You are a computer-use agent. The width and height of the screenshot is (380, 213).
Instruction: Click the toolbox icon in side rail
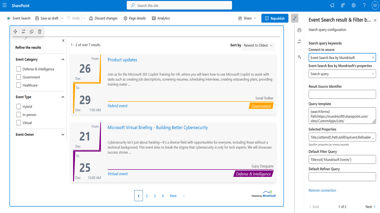point(299,30)
